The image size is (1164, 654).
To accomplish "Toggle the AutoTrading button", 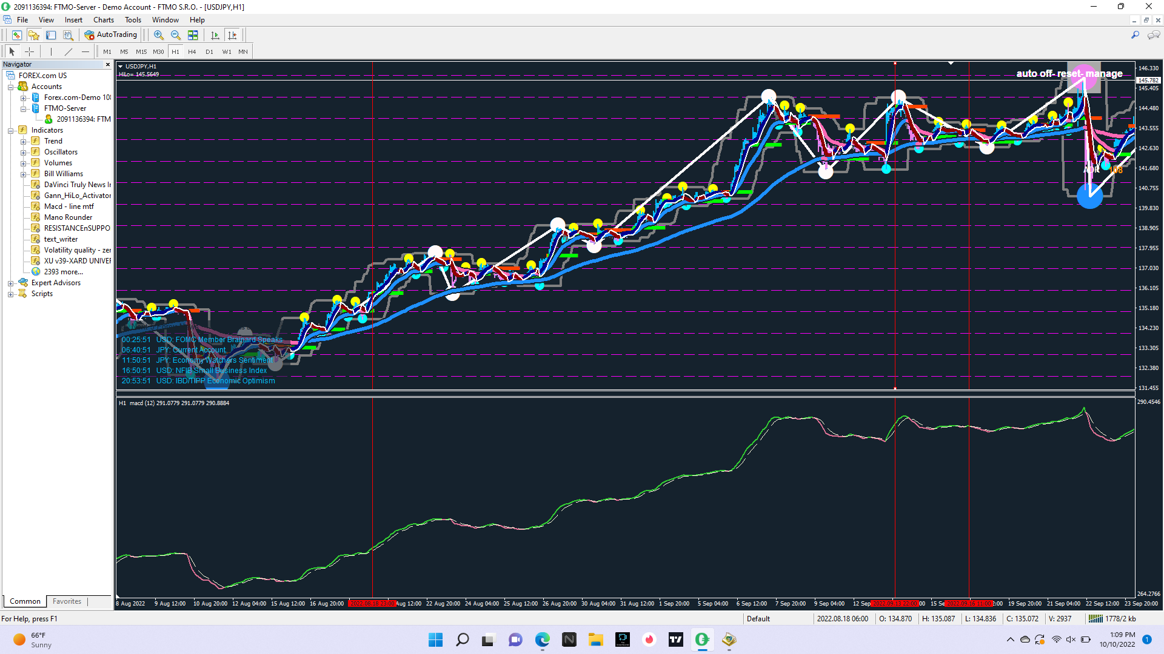I will point(111,35).
